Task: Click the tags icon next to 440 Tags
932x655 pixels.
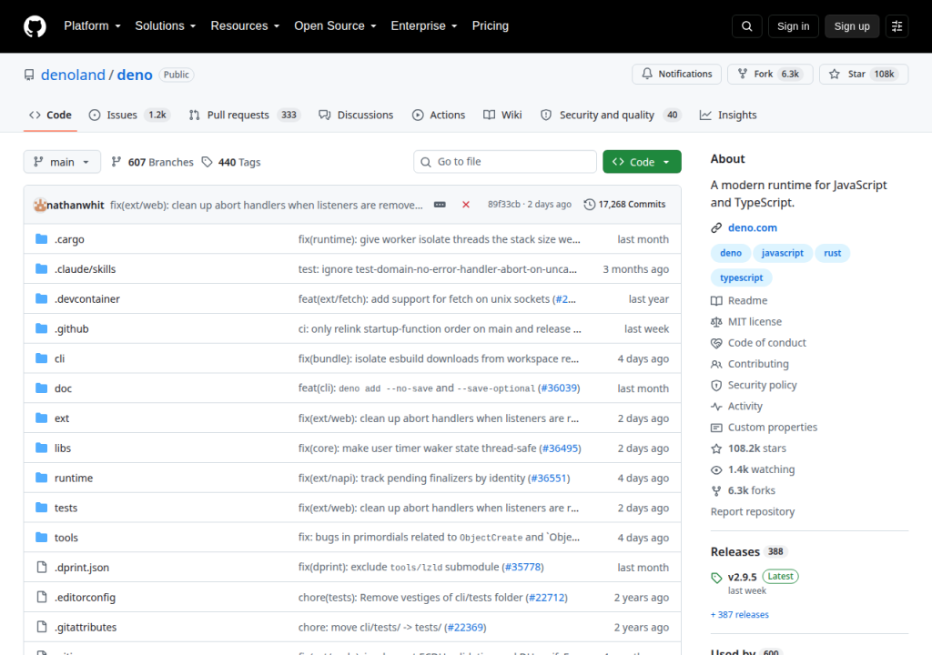Action: click(x=207, y=162)
